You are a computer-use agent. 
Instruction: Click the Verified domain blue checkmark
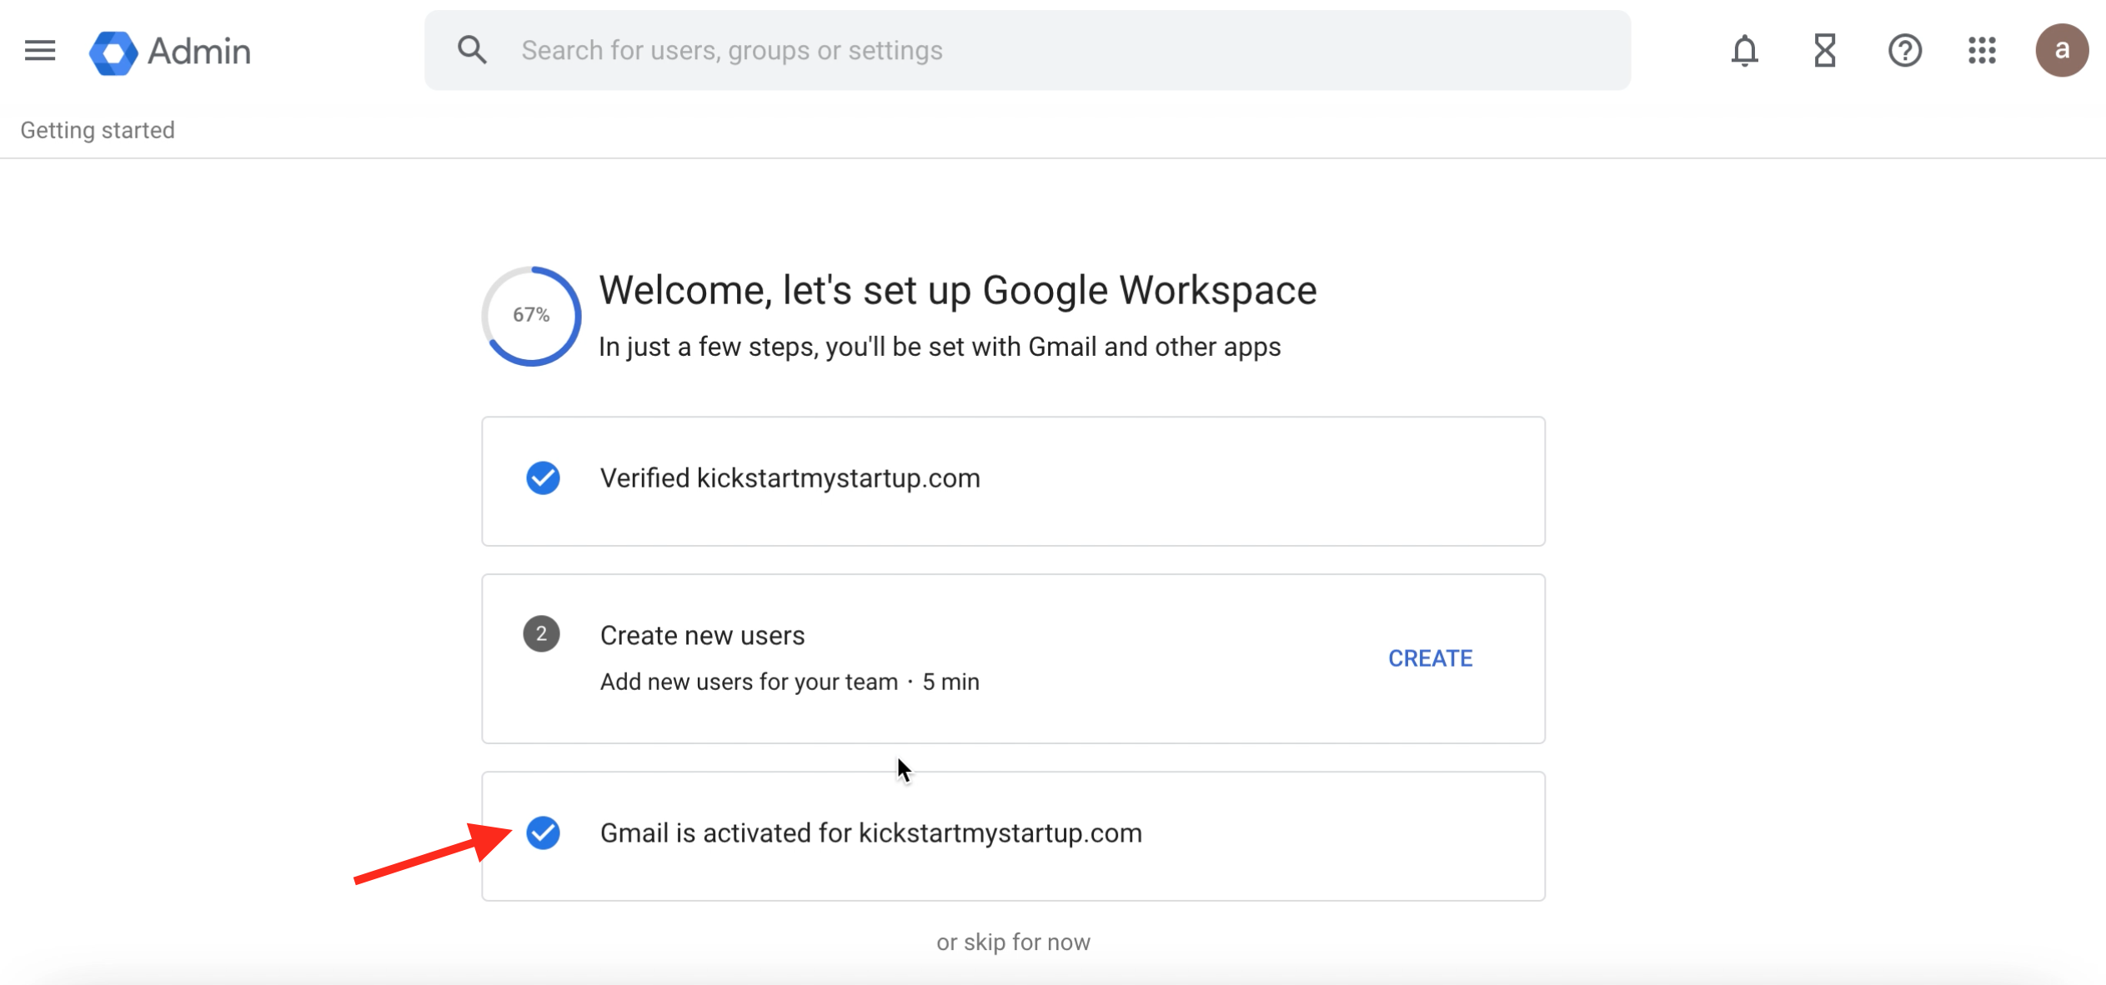pyautogui.click(x=543, y=478)
